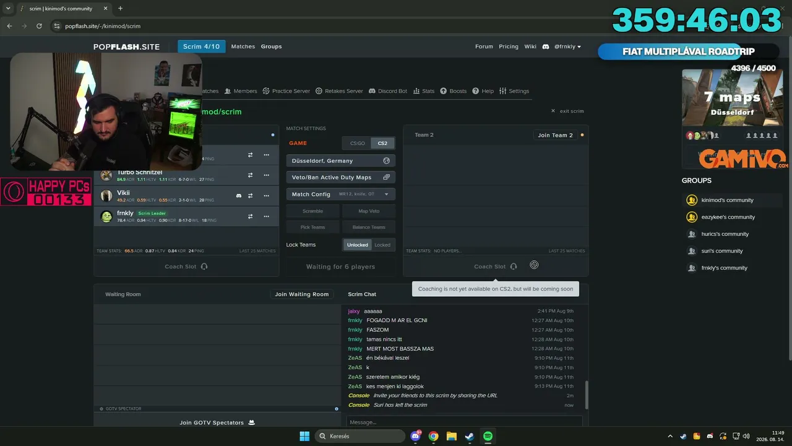Open Discord link in top navigation
The height and width of the screenshot is (446, 792).
click(546, 46)
